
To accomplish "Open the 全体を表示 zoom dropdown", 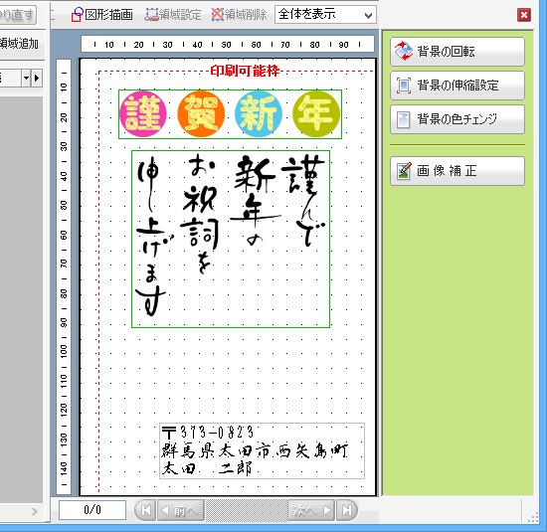I will click(325, 15).
